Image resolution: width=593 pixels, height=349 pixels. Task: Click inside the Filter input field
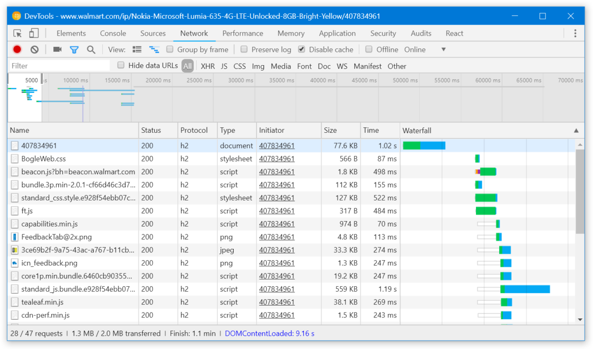(59, 66)
